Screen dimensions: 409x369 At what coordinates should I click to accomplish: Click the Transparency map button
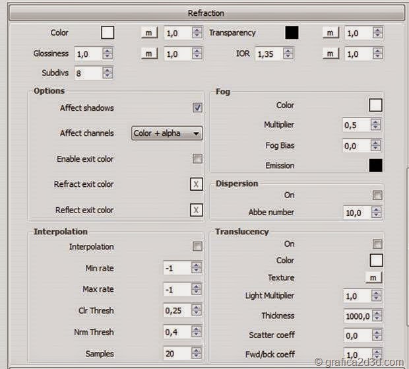click(x=330, y=32)
